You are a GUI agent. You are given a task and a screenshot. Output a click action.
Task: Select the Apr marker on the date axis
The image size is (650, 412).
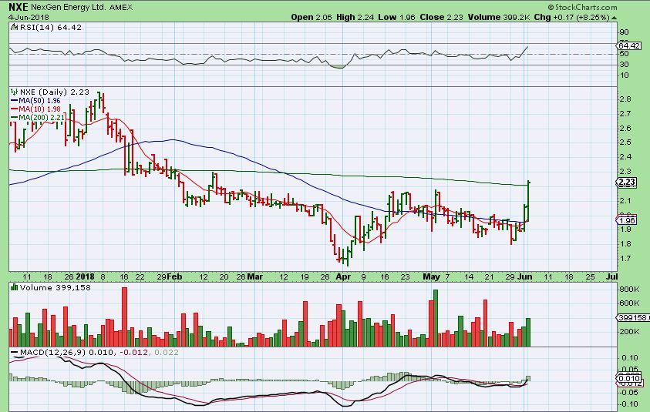click(340, 275)
